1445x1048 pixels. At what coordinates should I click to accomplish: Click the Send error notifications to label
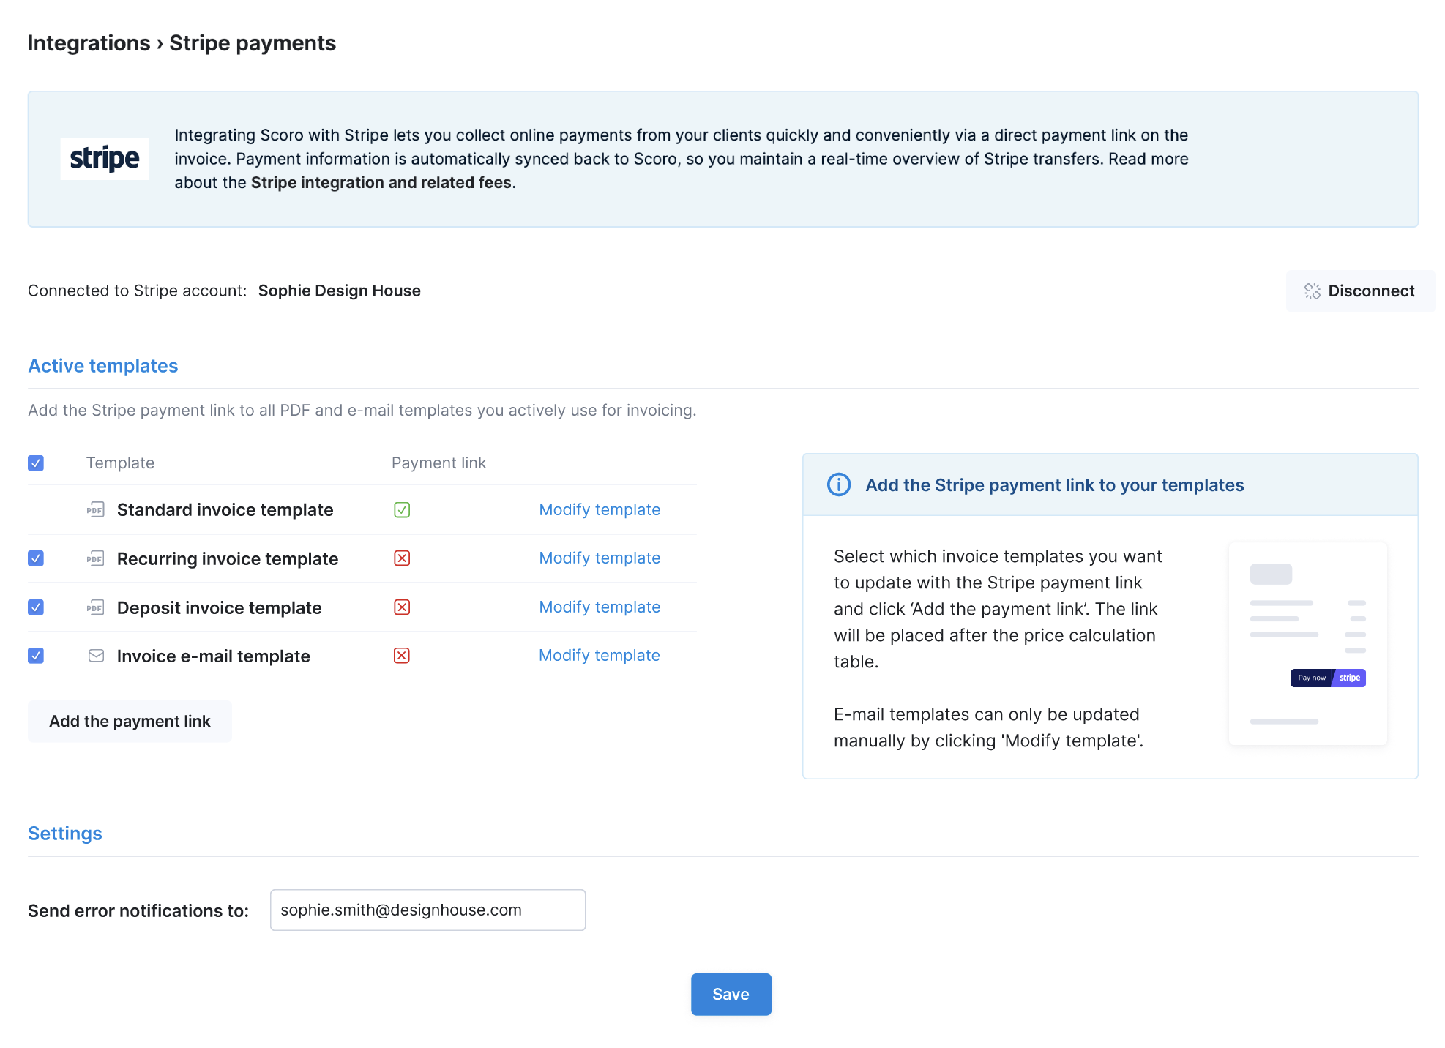point(138,911)
